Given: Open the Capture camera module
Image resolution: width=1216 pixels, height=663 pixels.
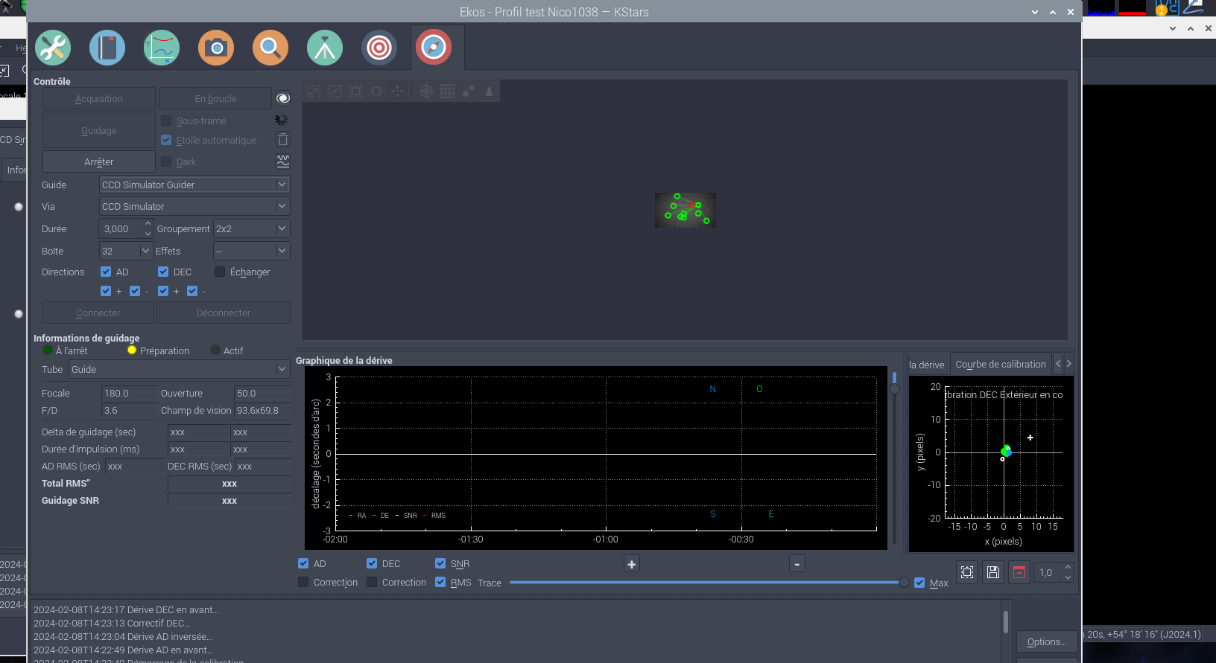Looking at the screenshot, I should coord(216,48).
